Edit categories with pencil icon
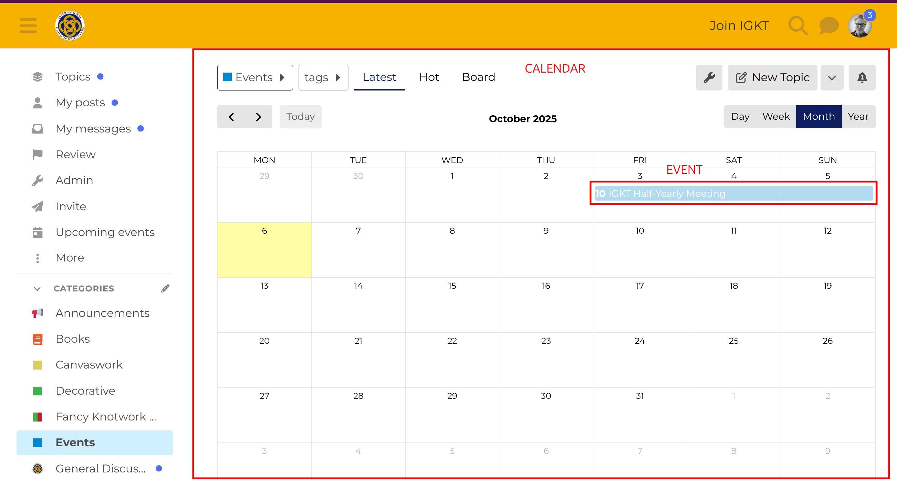The height and width of the screenshot is (480, 897). [x=165, y=288]
